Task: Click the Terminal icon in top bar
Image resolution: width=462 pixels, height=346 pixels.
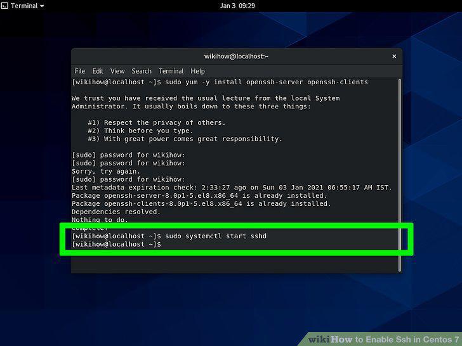Action: [x=4, y=6]
